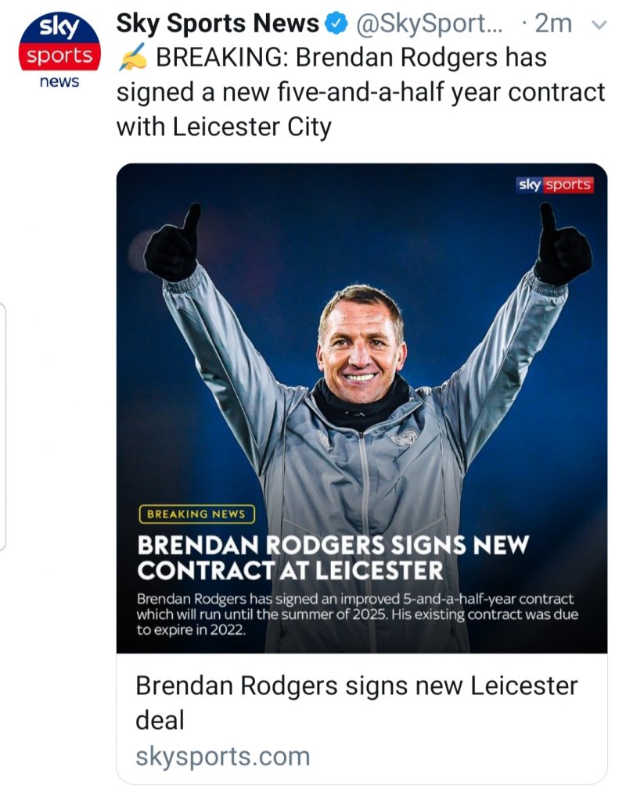
Task: Click the BREAKING NEWS badge in image
Action: point(196,514)
